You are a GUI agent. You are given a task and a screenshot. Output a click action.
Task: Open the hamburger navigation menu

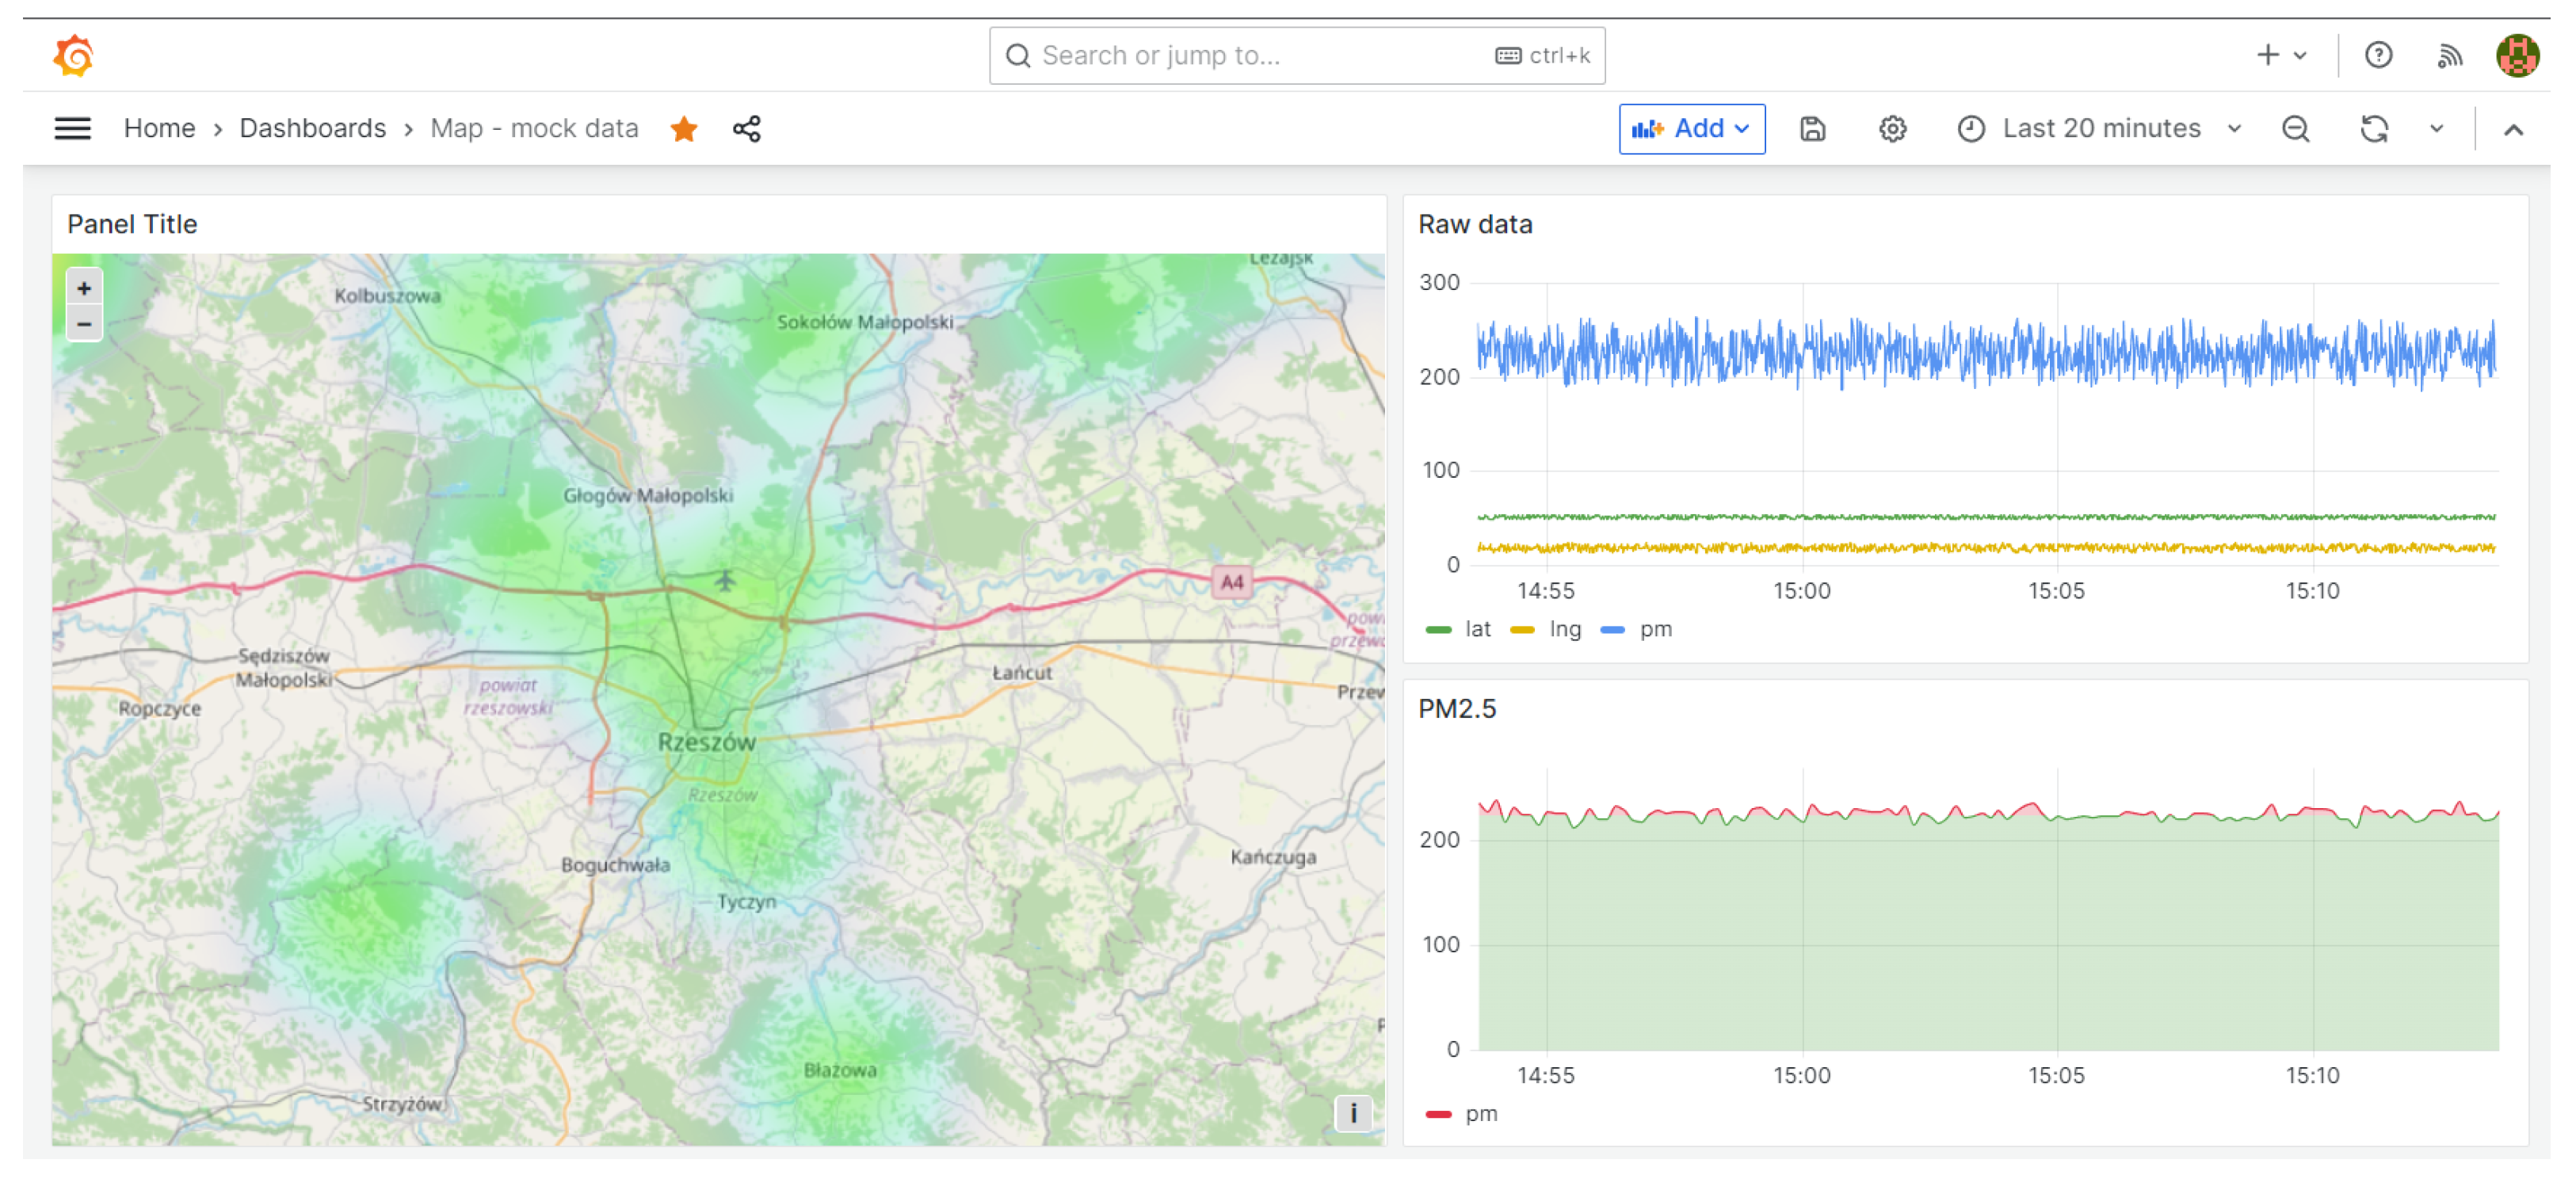point(72,128)
